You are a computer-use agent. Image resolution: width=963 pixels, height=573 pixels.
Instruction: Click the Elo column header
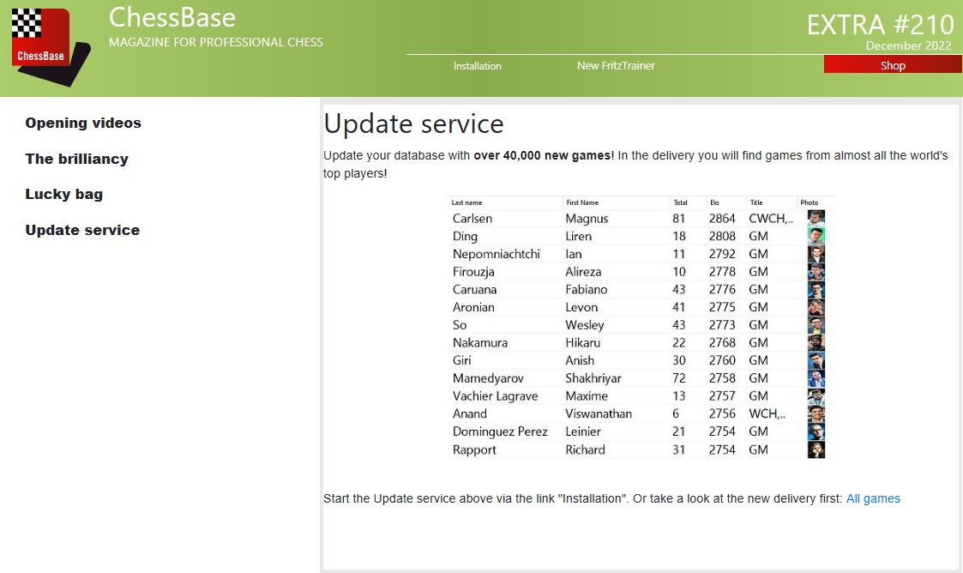tap(714, 202)
